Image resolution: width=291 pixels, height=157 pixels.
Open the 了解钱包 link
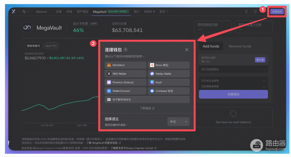coord(147,108)
